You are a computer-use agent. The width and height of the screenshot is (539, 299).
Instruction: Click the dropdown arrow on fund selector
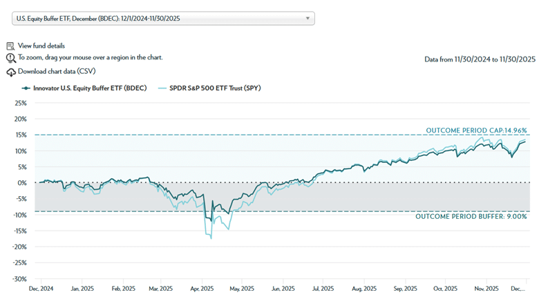pyautogui.click(x=308, y=19)
